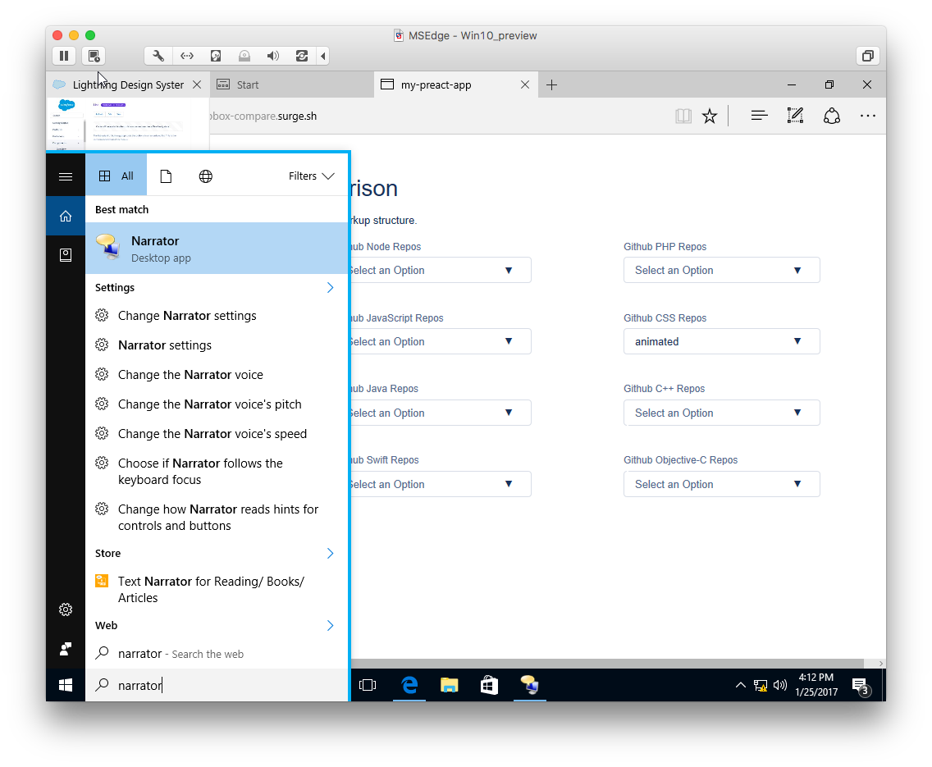The image size is (932, 767).
Task: Open Change the Narrator voice
Action: coord(217,375)
